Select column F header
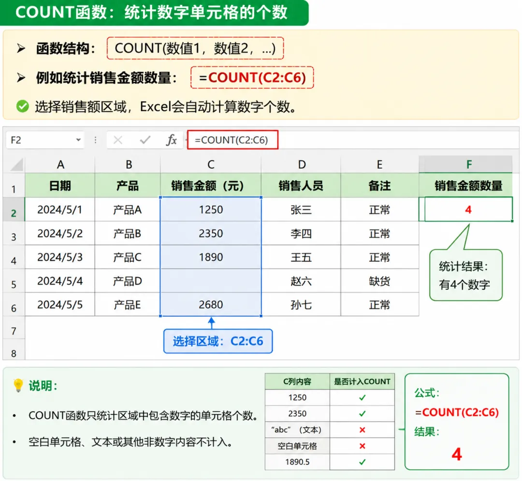 (465, 164)
